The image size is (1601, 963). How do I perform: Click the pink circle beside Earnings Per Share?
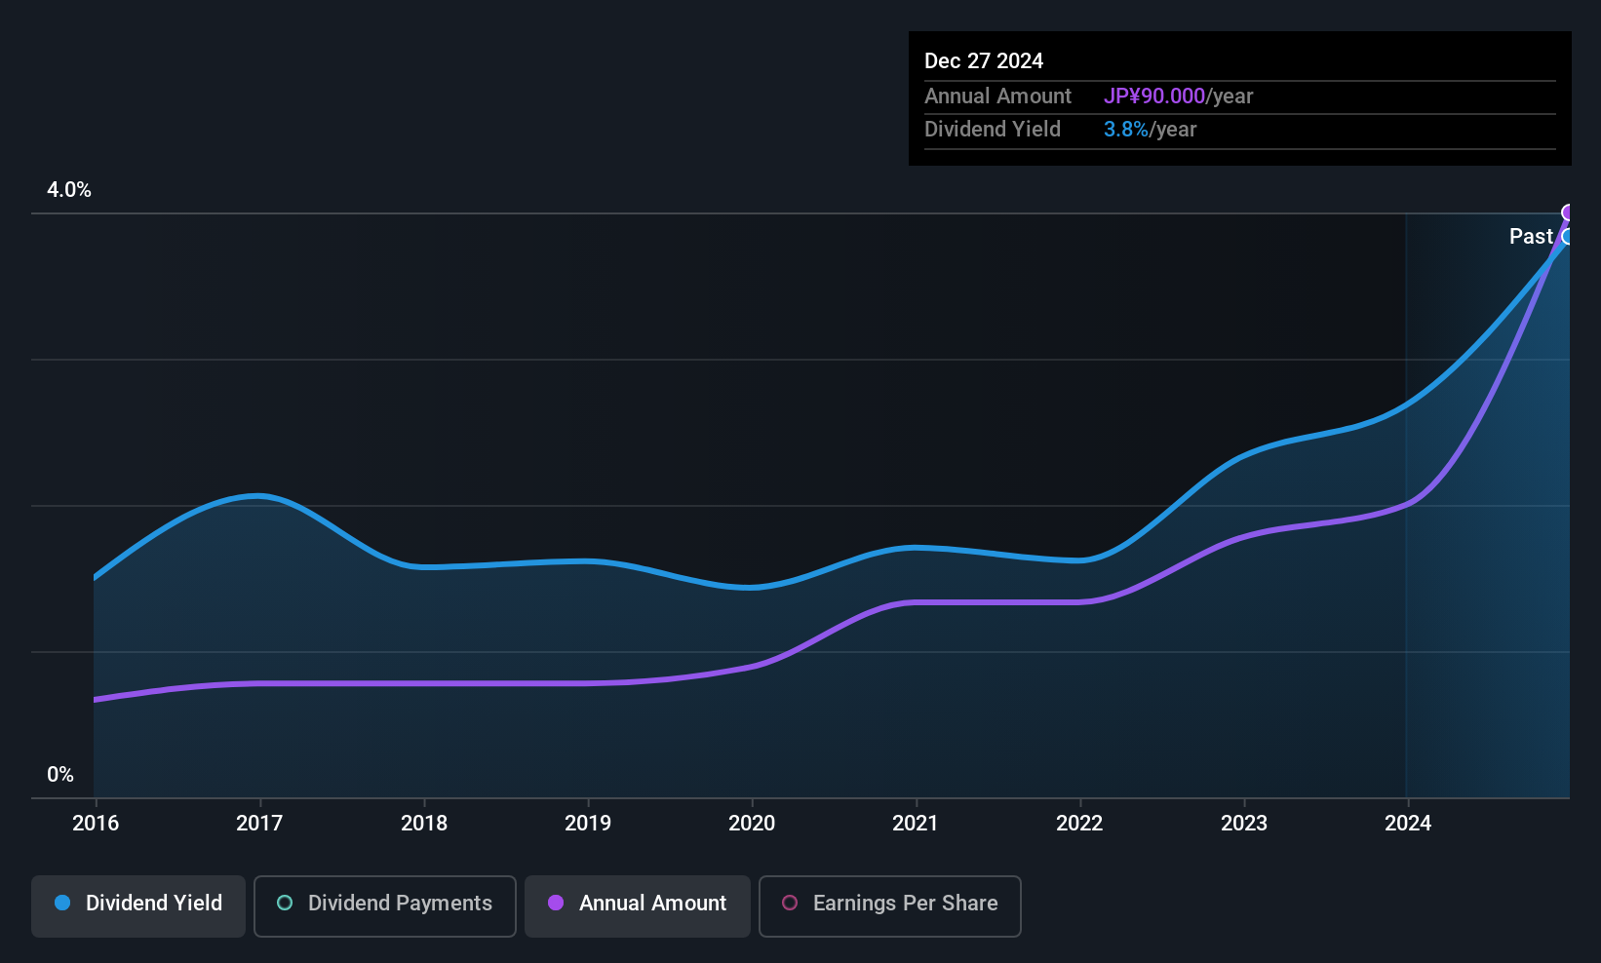pos(790,904)
